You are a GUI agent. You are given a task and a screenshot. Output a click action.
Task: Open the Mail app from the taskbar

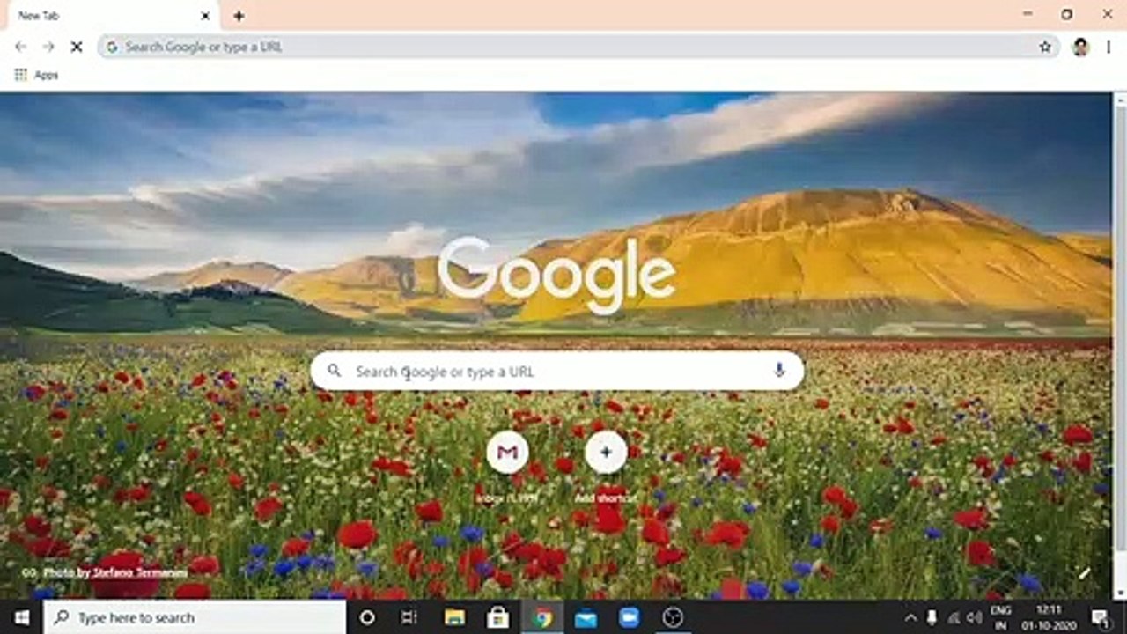[x=586, y=617]
